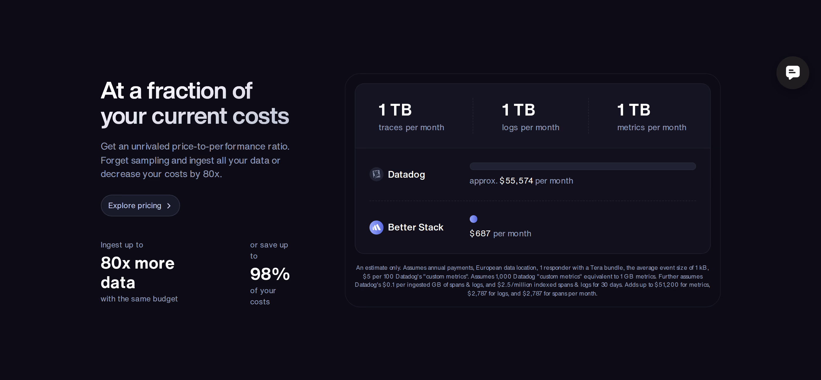Click the Better Stack purple cost dot
Viewport: 821px width, 380px height.
pos(473,219)
